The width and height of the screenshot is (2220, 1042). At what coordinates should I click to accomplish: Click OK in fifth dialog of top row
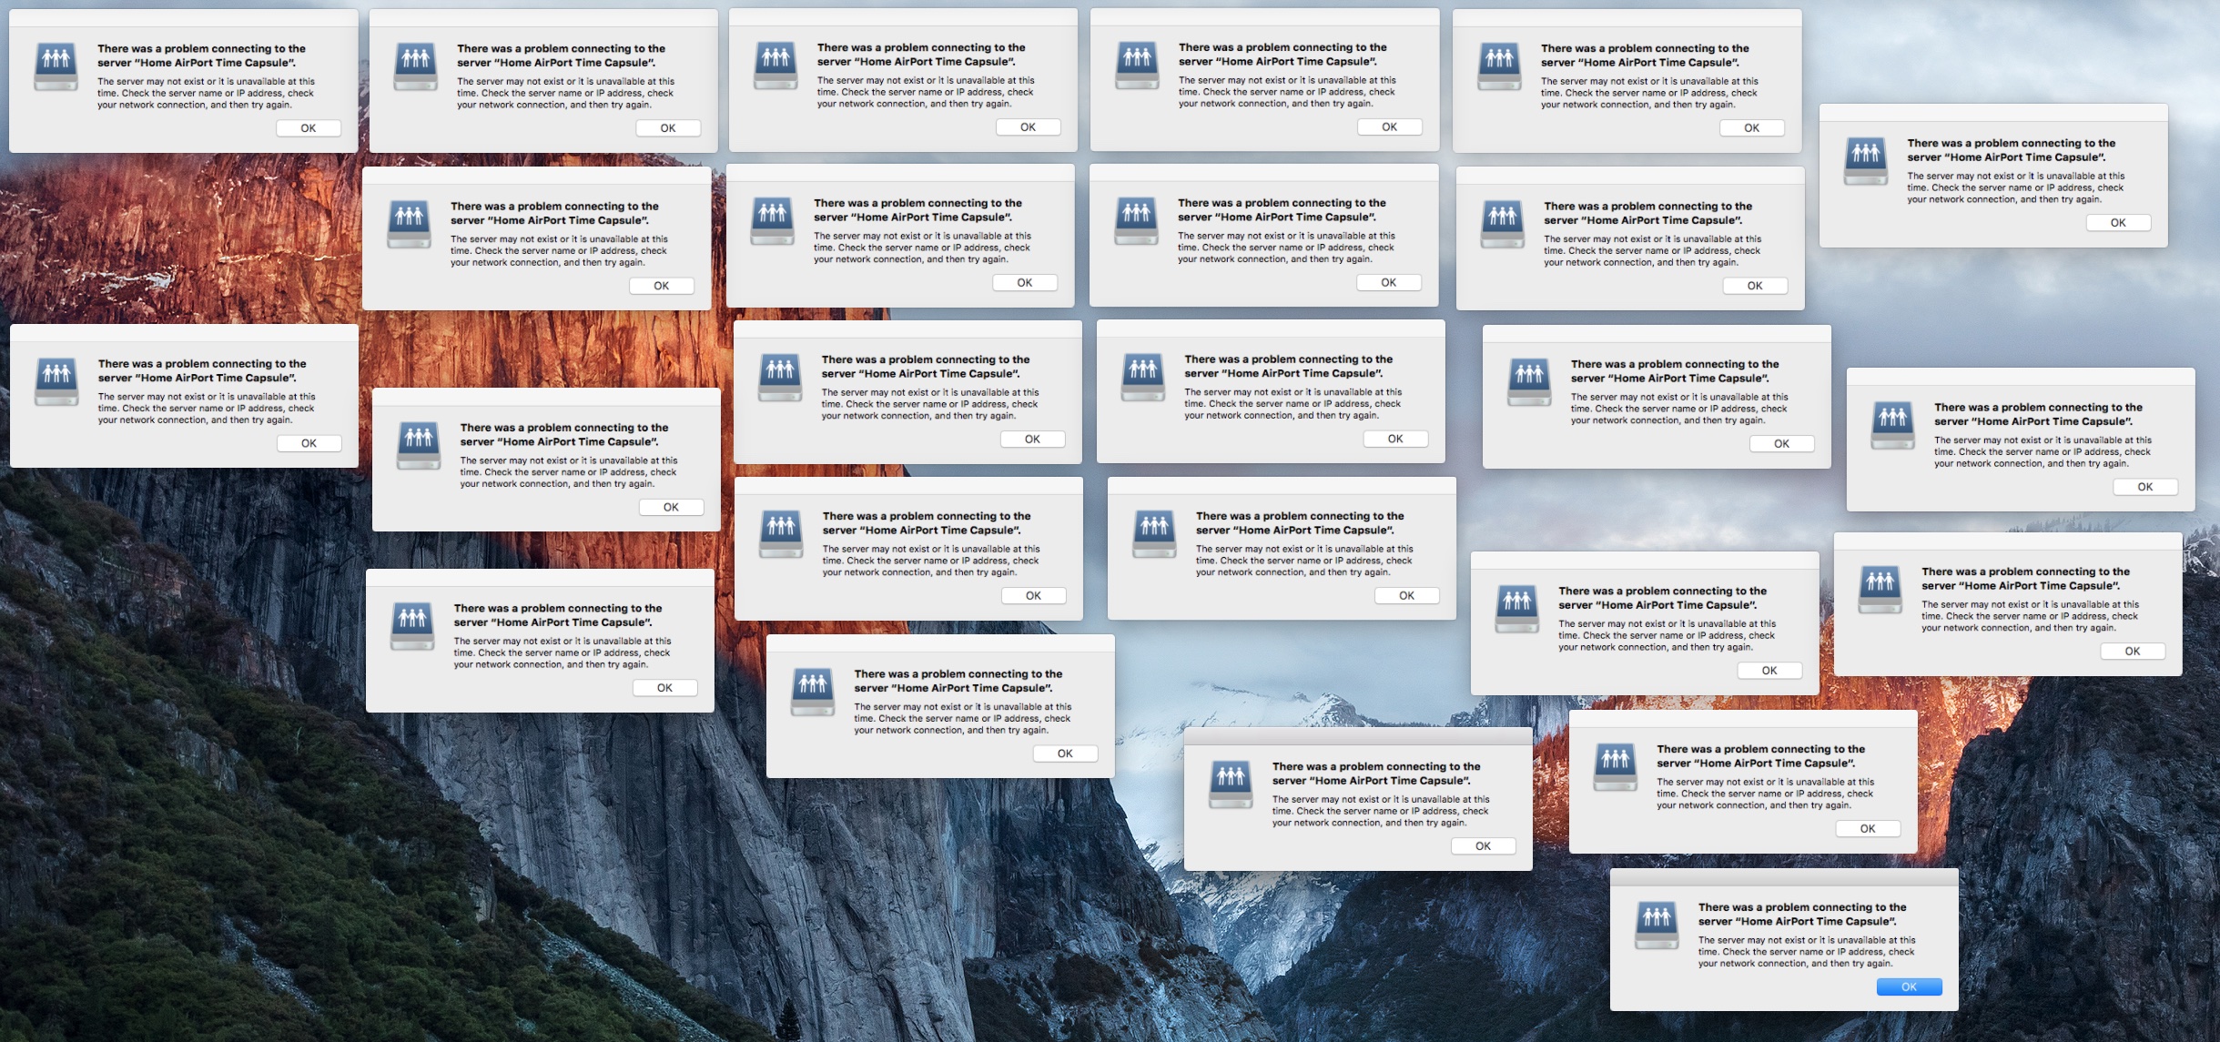[x=1751, y=128]
